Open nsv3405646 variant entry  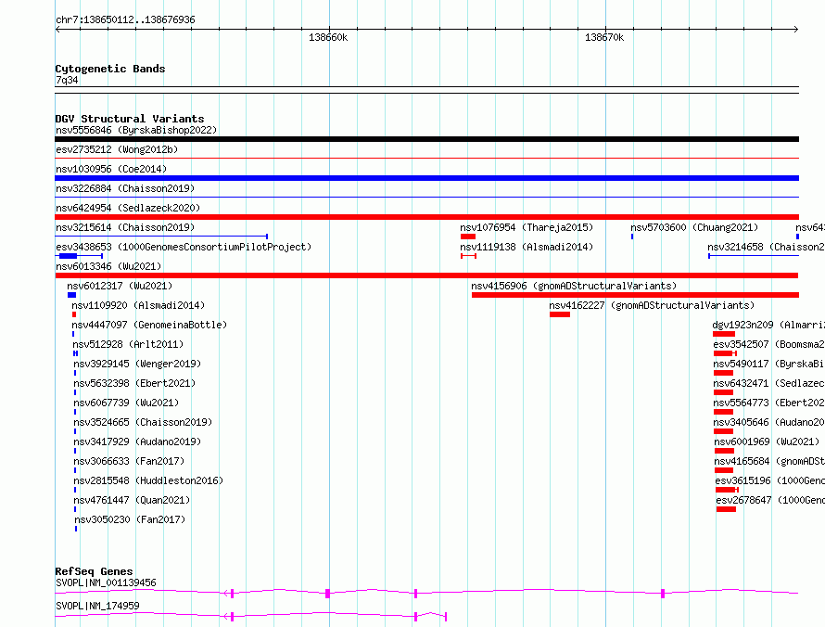click(768, 422)
